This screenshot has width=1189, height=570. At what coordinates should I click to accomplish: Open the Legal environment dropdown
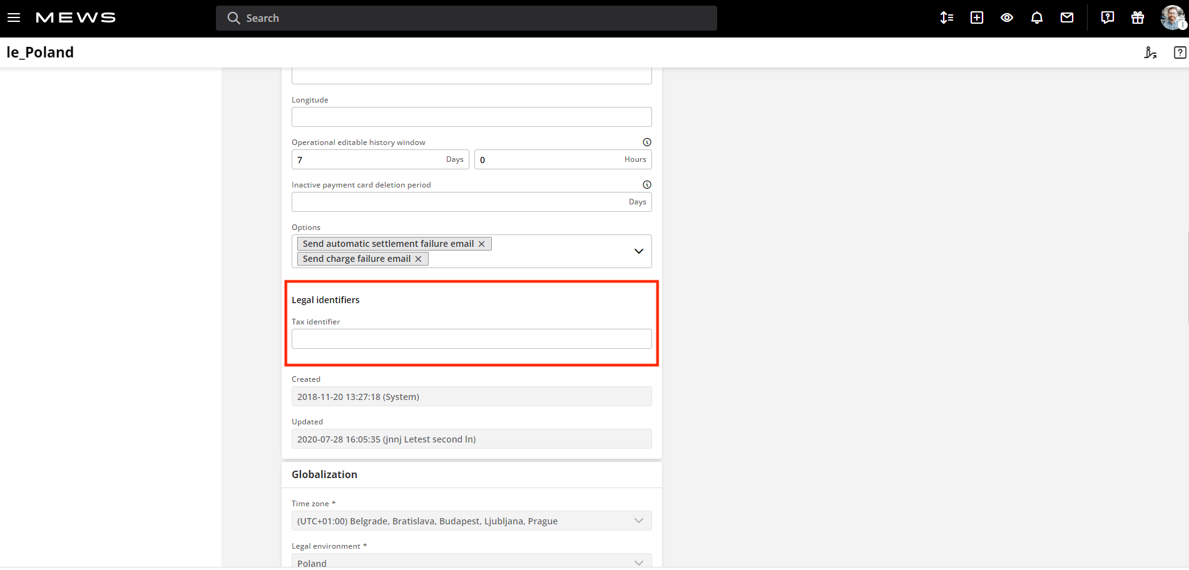(639, 561)
